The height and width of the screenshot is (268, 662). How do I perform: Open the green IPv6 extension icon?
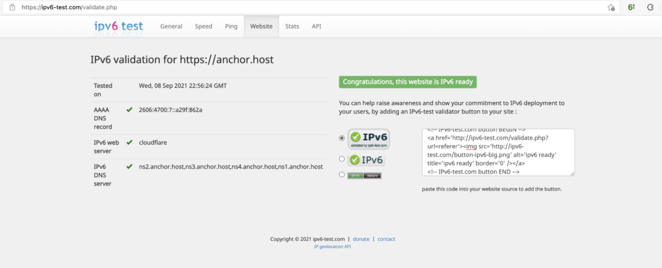[x=630, y=8]
